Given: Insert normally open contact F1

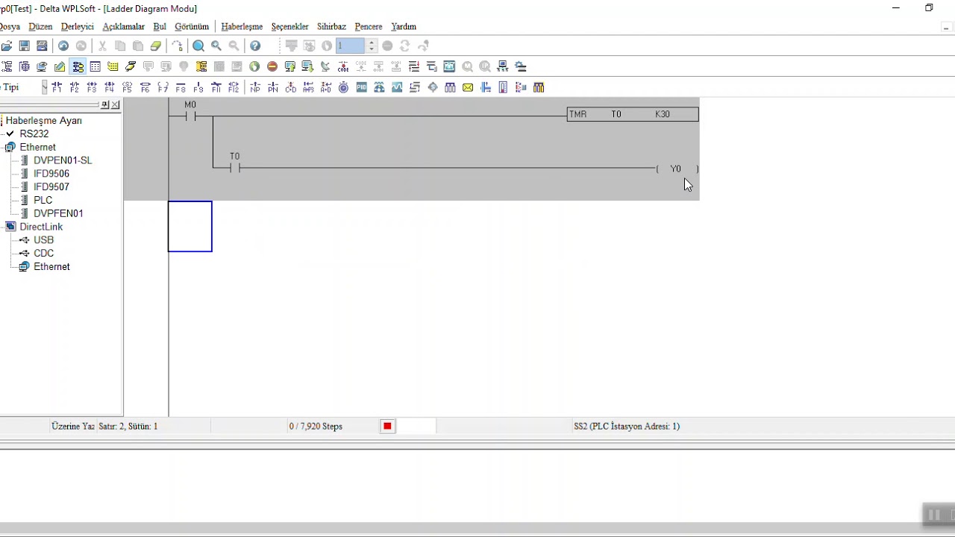Looking at the screenshot, I should (x=57, y=87).
